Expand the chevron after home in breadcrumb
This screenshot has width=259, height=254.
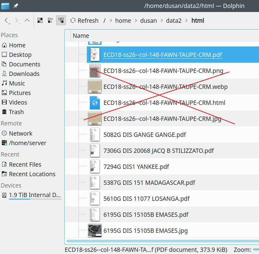point(136,21)
